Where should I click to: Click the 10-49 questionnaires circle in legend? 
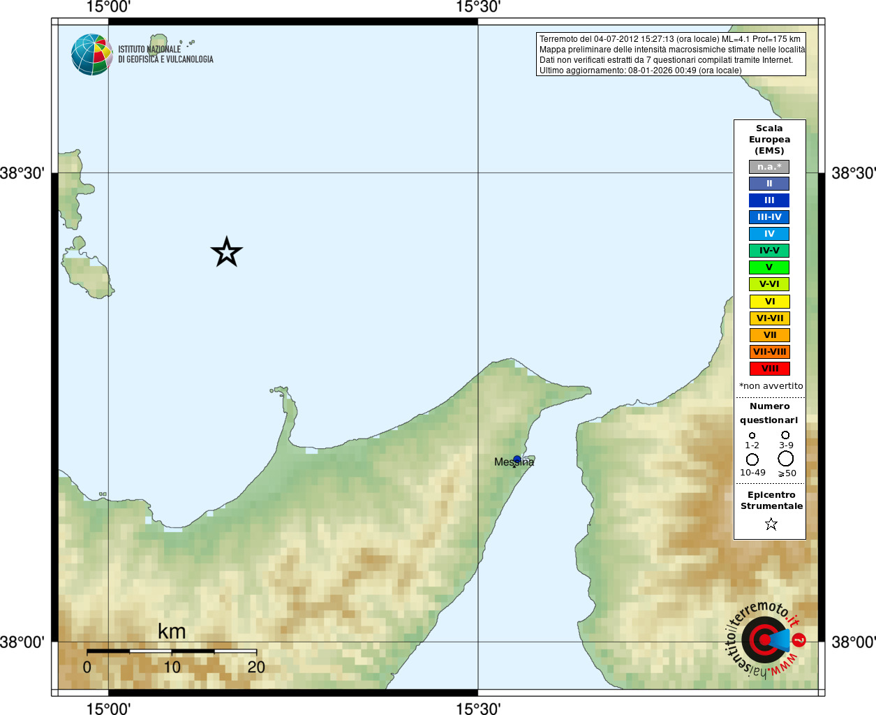coord(752,459)
